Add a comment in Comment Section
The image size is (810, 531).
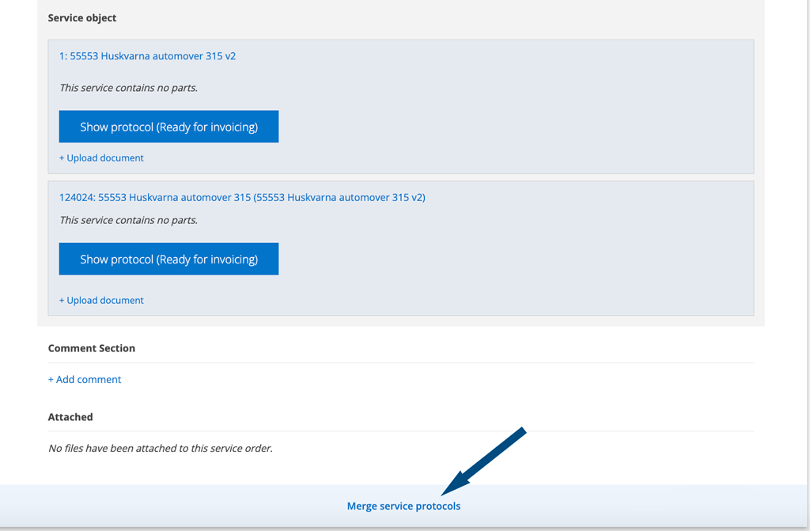[x=85, y=380]
